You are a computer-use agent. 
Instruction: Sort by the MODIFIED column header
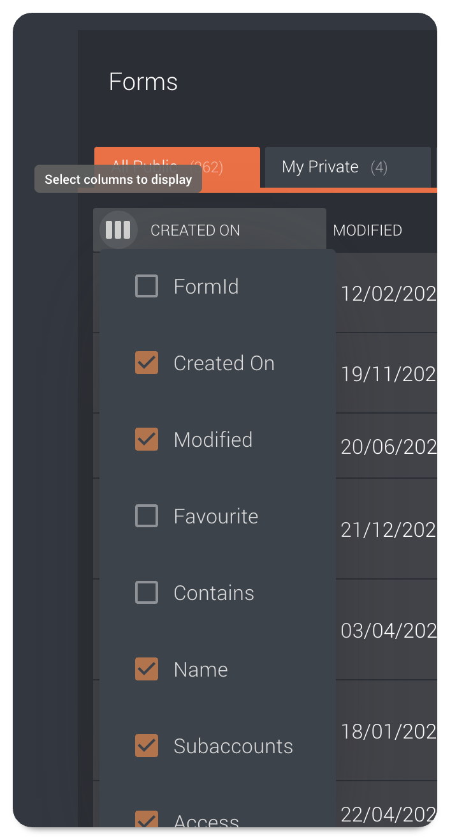(x=368, y=230)
